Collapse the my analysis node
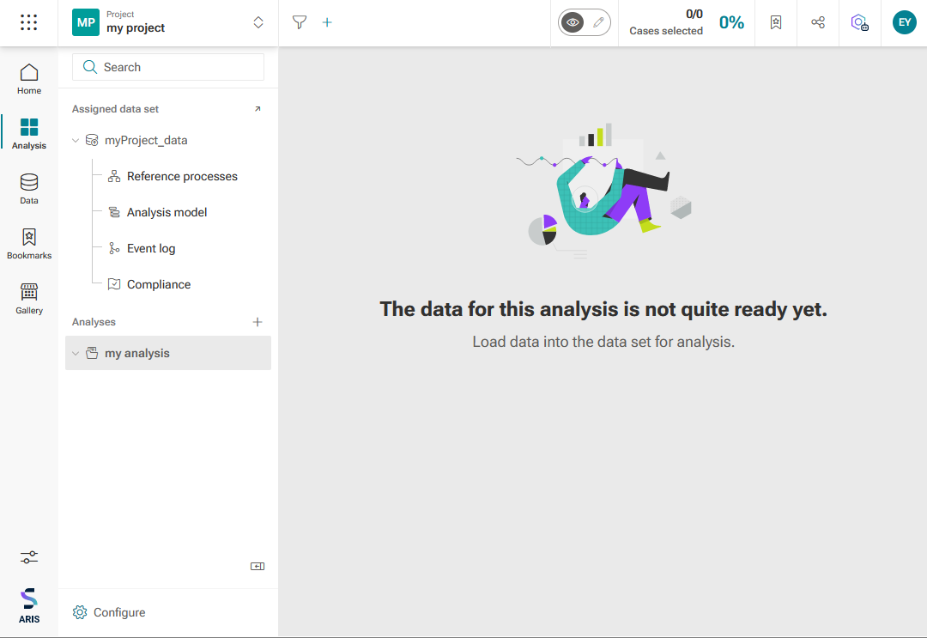 click(76, 354)
